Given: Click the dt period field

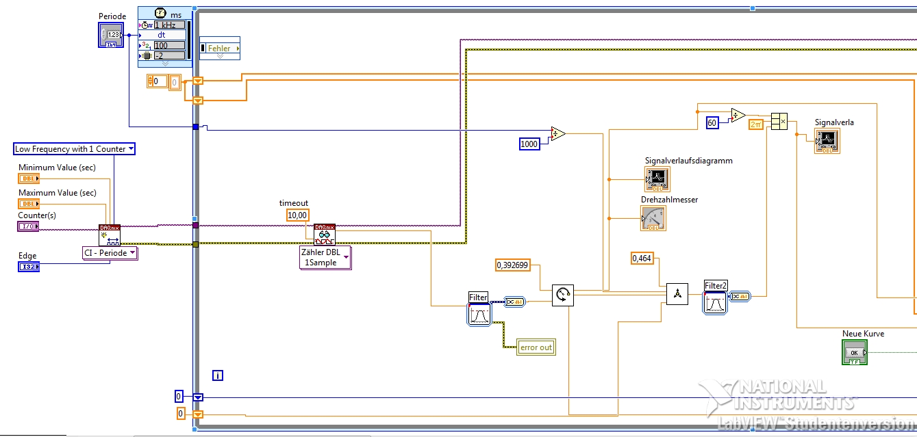Looking at the screenshot, I should click(162, 35).
